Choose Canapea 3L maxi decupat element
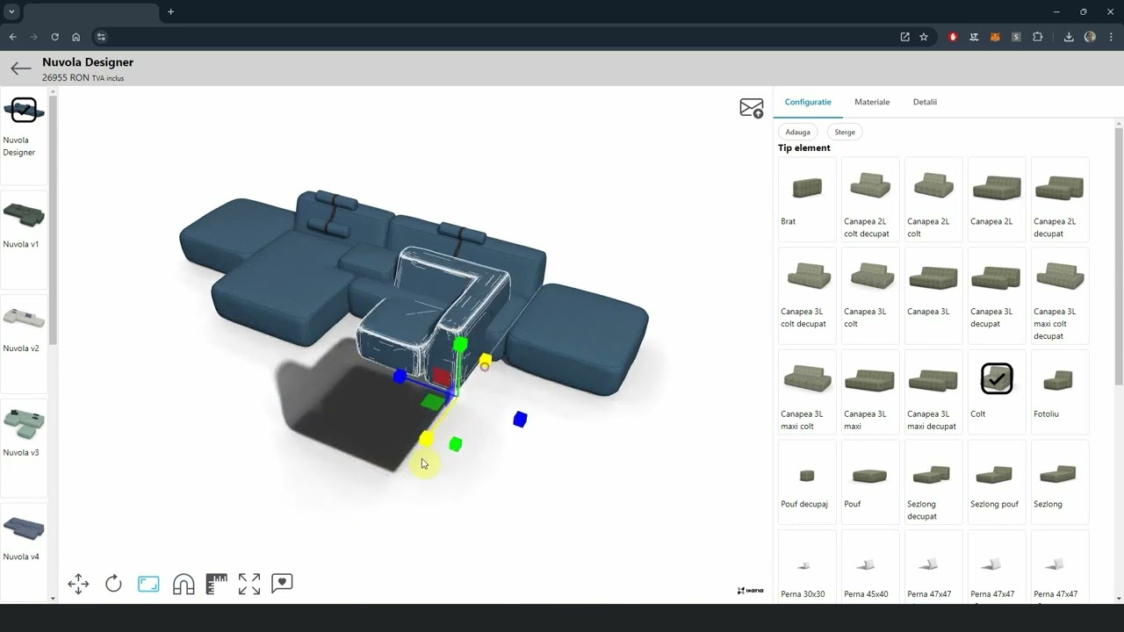 point(933,391)
